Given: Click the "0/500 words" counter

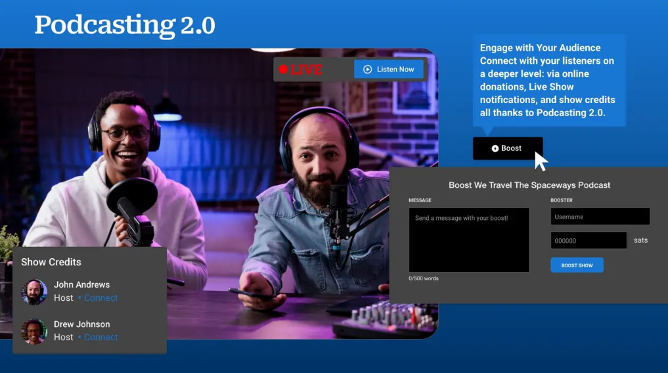Looking at the screenshot, I should pos(424,278).
